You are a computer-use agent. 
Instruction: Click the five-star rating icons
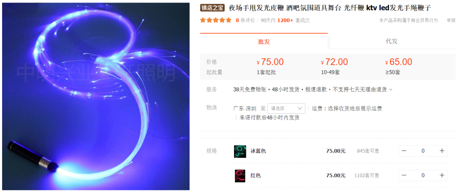click(216, 21)
